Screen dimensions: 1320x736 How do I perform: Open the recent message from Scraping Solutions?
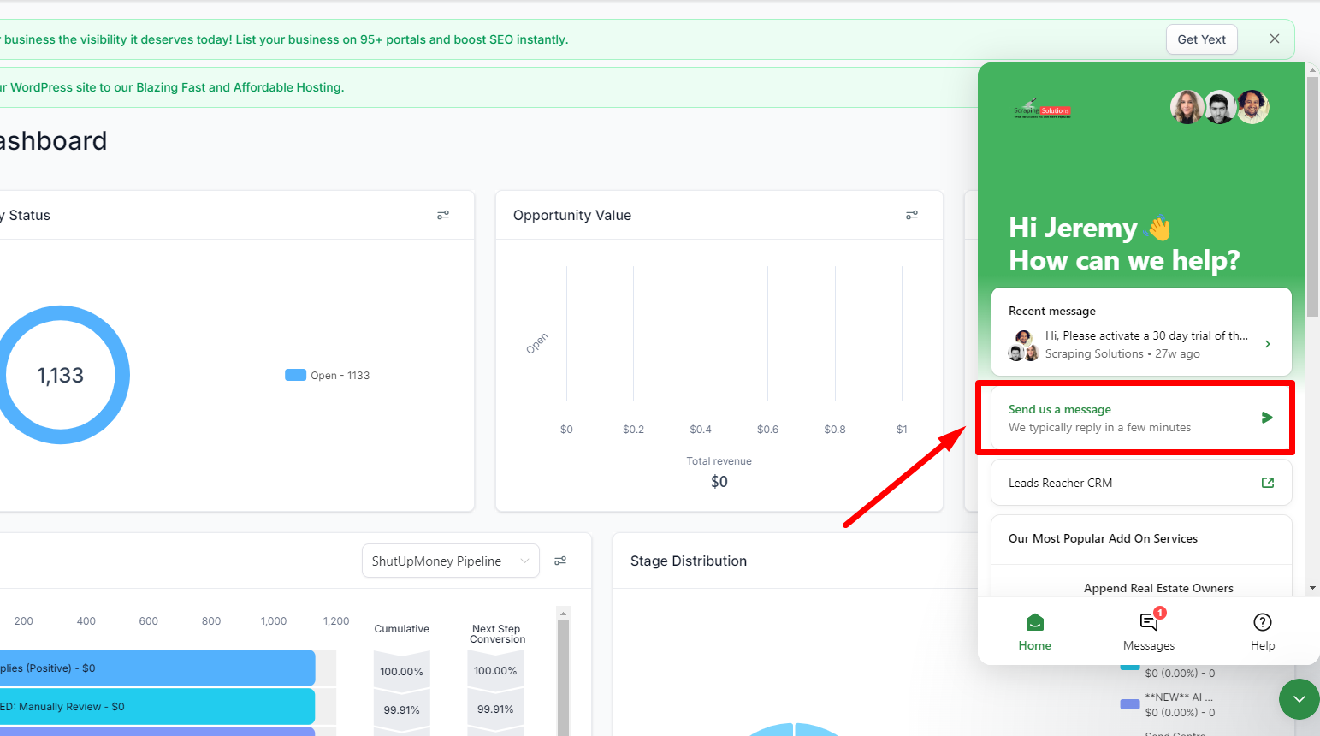tap(1141, 331)
